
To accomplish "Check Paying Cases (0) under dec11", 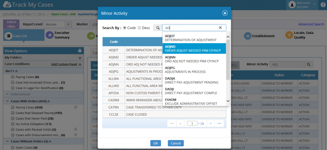I will pyautogui.click(x=13, y=77).
